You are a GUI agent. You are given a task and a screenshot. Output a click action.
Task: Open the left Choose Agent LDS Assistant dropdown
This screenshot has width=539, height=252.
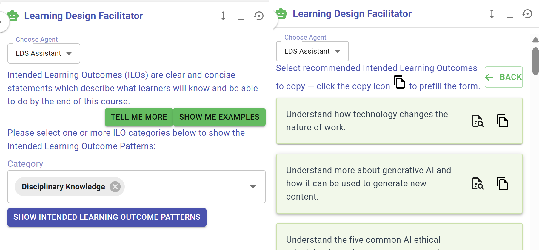(x=44, y=53)
